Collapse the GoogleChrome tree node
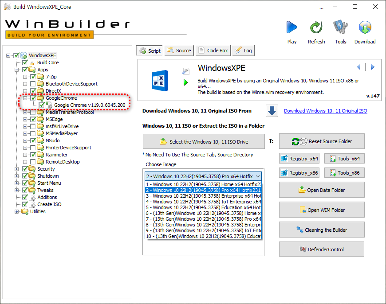Image resolution: width=386 pixels, height=304 pixels. pos(25,98)
